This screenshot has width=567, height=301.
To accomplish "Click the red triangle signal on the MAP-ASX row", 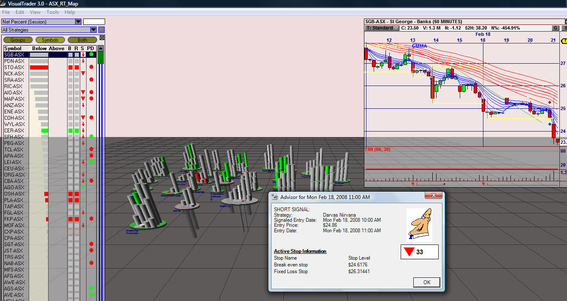I will 83,99.
